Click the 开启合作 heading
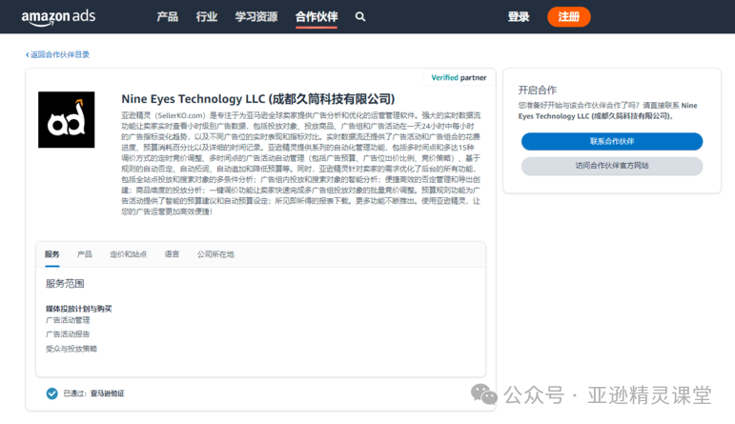The width and height of the screenshot is (735, 424). [x=537, y=90]
